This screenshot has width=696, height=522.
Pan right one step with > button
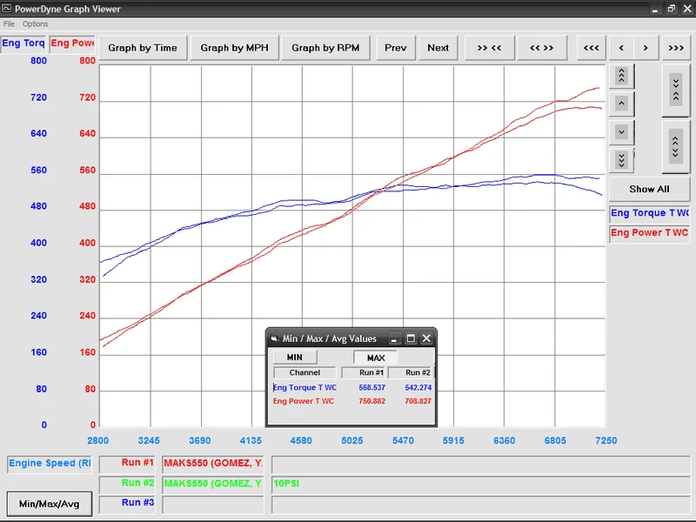click(x=646, y=48)
